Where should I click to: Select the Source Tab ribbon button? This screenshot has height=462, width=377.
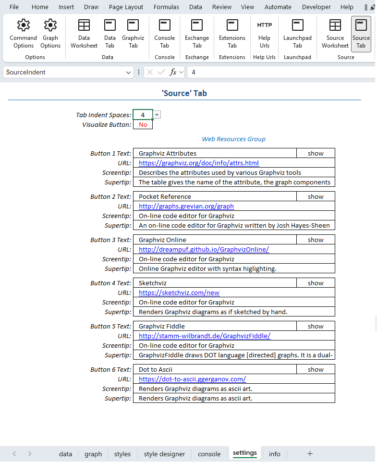pos(361,34)
